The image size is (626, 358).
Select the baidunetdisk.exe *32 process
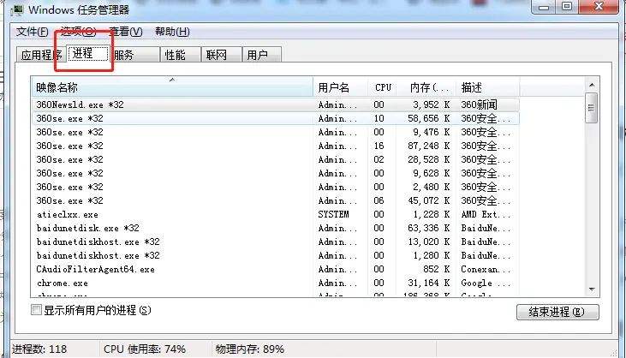pos(276,228)
